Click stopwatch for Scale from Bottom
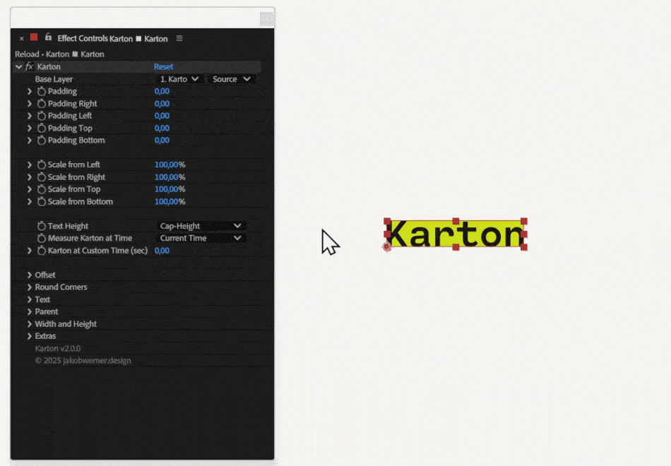Viewport: 671px width, 466px height. click(x=42, y=202)
